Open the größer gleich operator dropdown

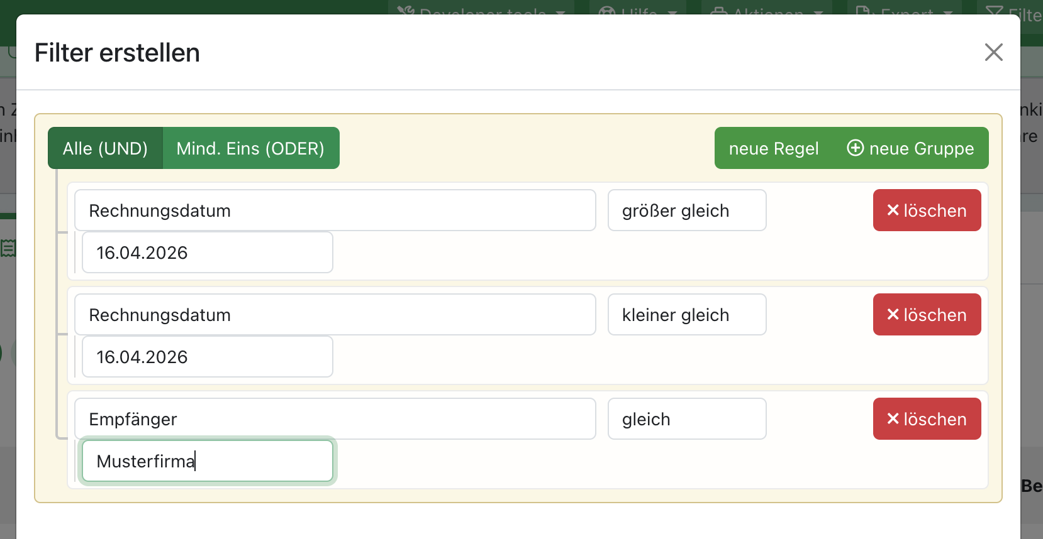pos(686,210)
